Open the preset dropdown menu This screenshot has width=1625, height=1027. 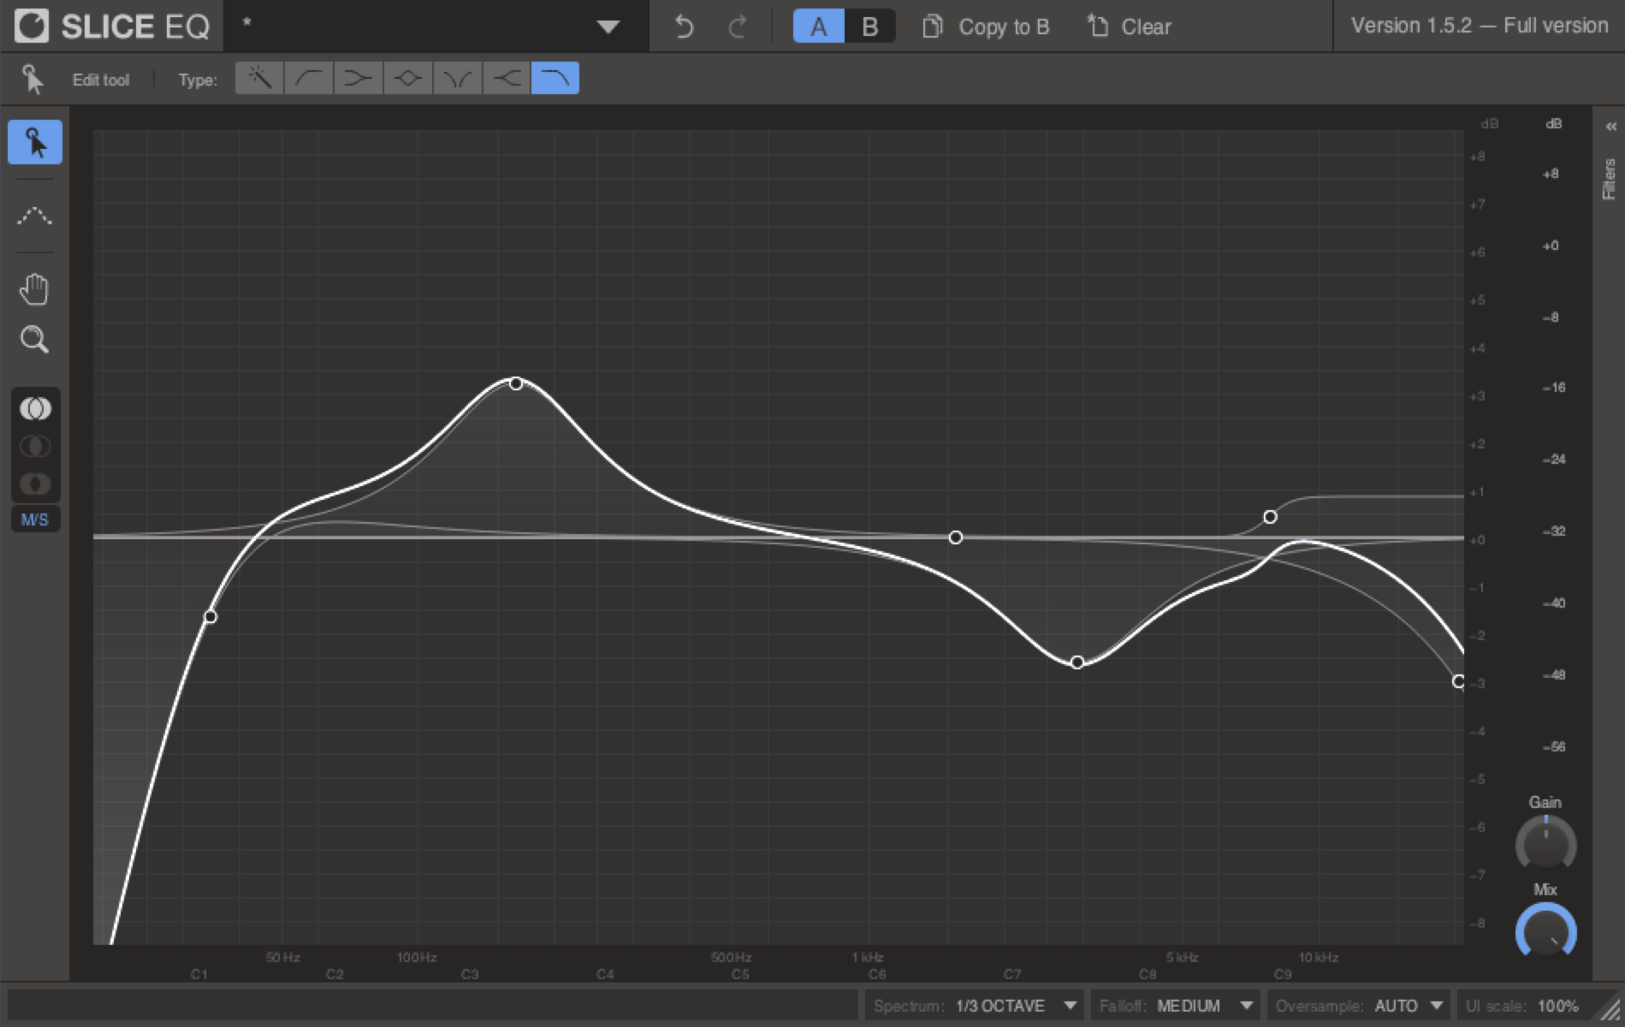(608, 27)
